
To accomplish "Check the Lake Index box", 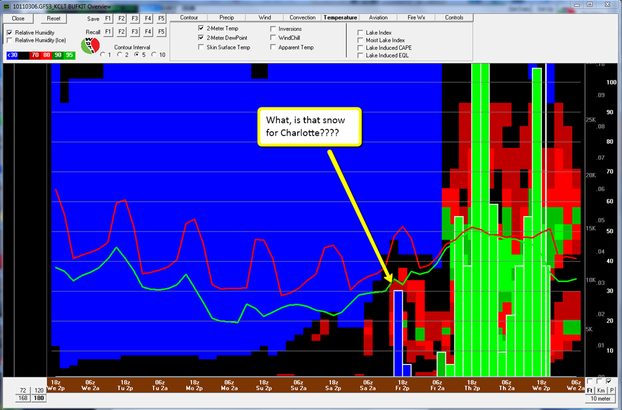I will [x=360, y=33].
